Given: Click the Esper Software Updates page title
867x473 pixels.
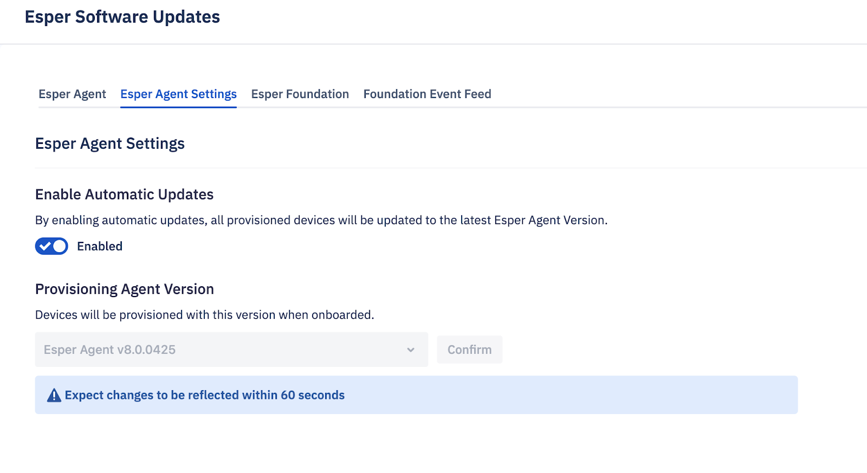Looking at the screenshot, I should [x=122, y=17].
